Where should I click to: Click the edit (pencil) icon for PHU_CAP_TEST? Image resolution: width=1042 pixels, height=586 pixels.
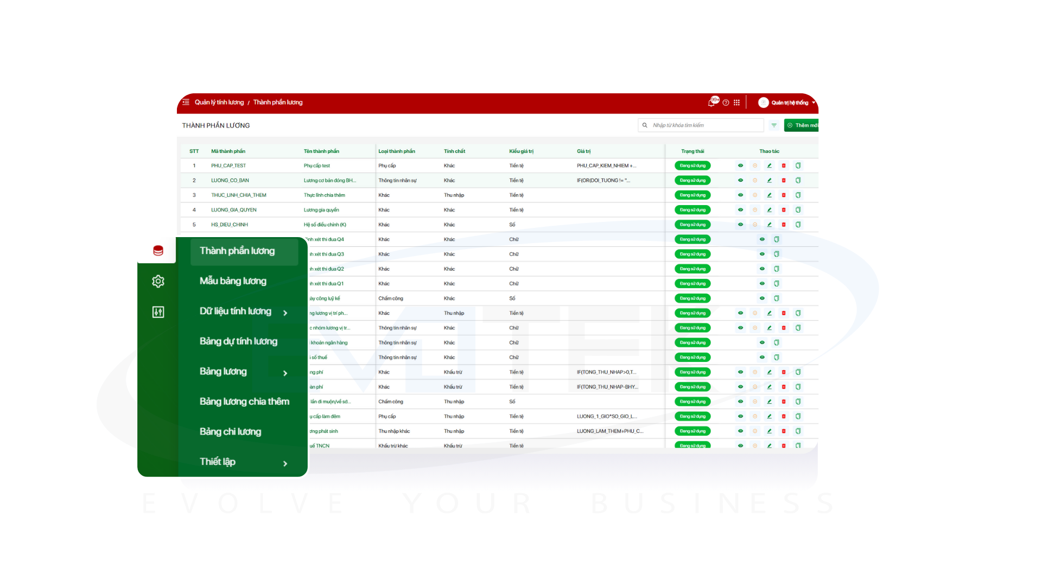coord(770,165)
